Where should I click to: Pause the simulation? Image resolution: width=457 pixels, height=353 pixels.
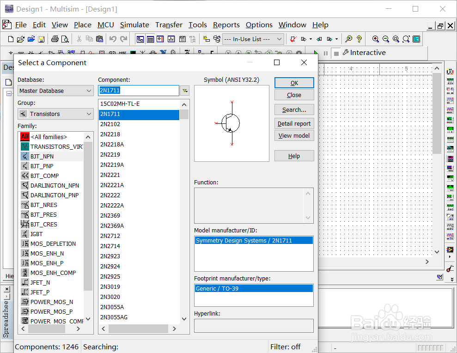click(326, 53)
